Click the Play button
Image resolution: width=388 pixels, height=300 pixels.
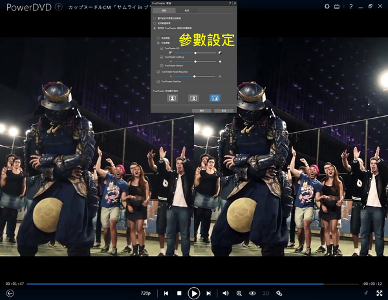click(194, 293)
